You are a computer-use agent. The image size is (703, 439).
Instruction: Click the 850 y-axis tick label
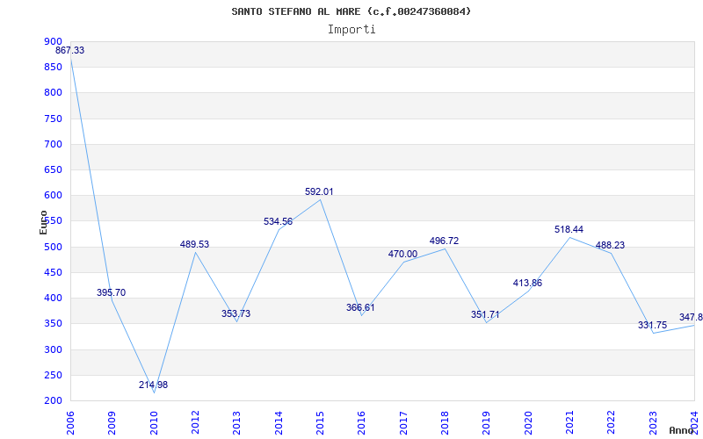pyautogui.click(x=53, y=68)
